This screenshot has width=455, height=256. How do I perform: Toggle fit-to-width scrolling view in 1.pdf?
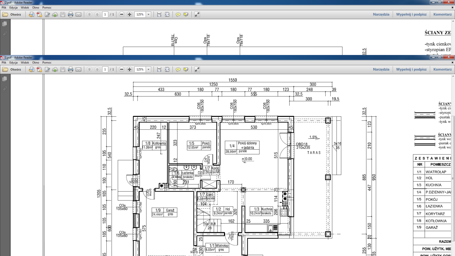coord(159,70)
